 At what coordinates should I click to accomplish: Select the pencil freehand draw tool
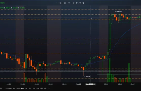74,3
